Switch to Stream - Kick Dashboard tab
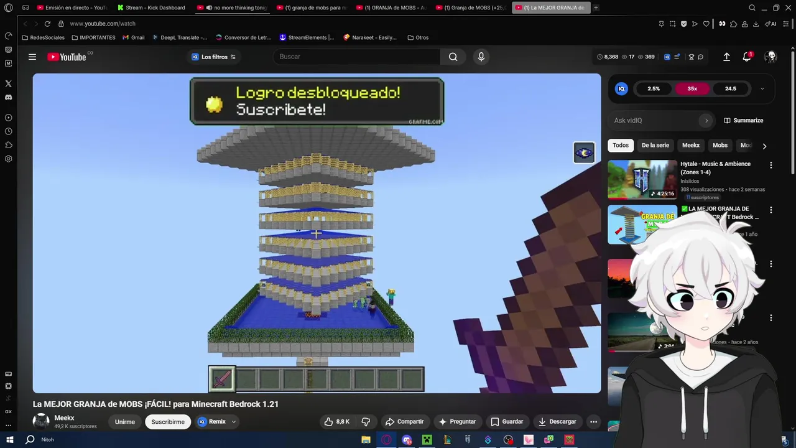 point(152,7)
